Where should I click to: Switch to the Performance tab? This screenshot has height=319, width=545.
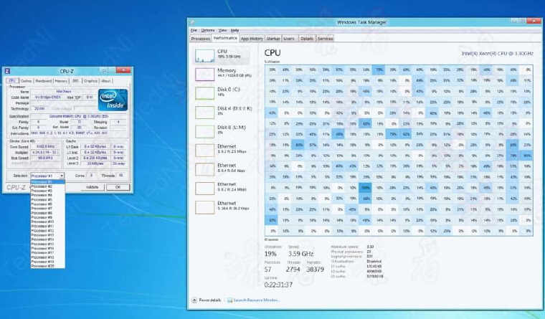coord(225,38)
